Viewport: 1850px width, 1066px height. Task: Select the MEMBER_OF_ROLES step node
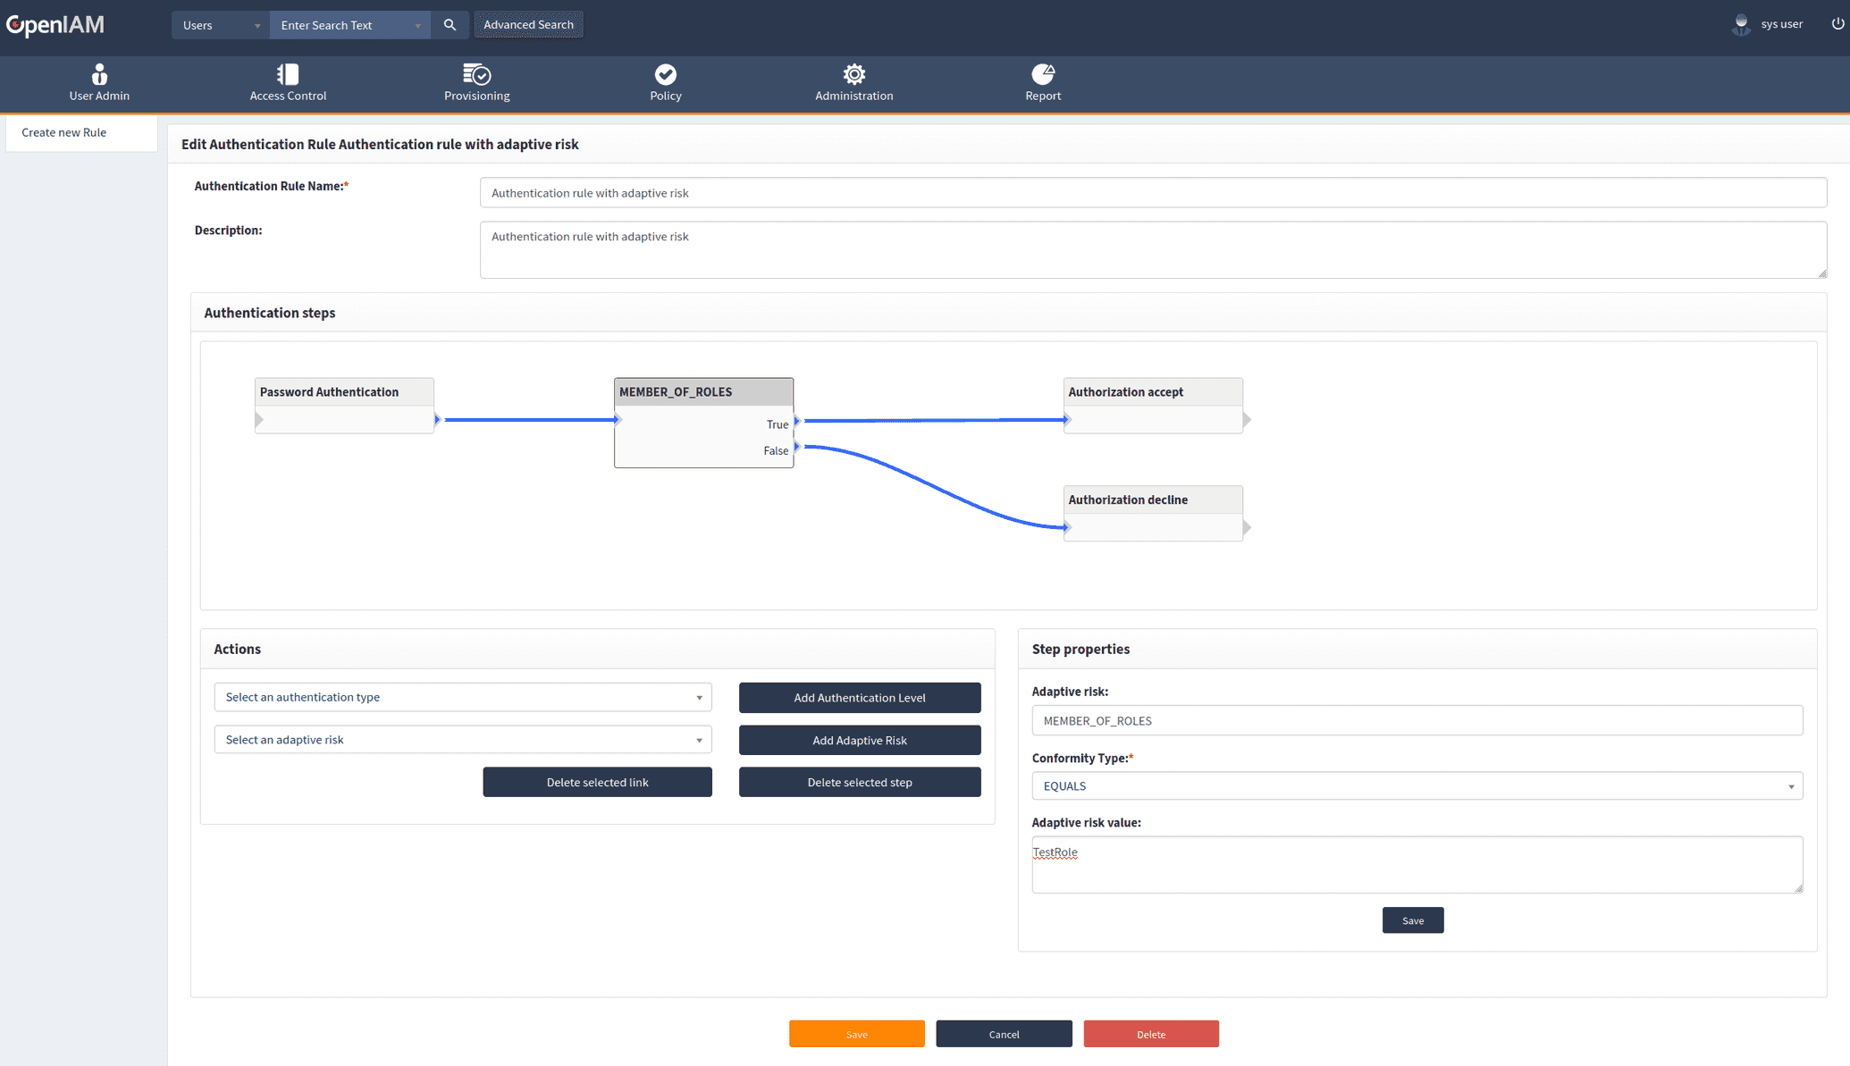(x=703, y=391)
